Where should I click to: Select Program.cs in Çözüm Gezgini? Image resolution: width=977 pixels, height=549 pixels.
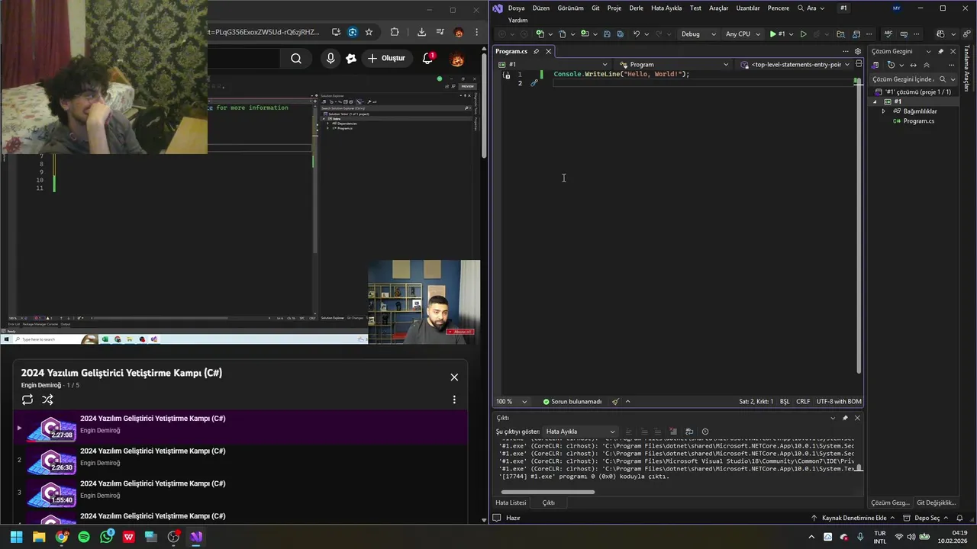(918, 121)
